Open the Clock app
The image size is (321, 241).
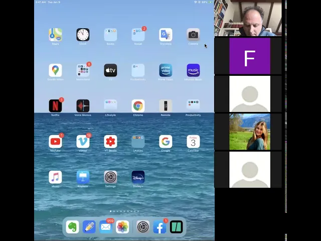(83, 35)
